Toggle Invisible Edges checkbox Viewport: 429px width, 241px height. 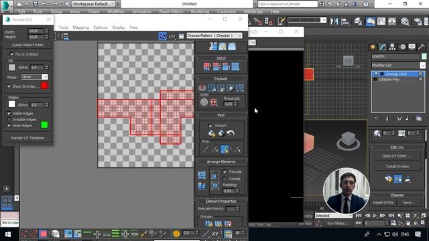[9, 119]
